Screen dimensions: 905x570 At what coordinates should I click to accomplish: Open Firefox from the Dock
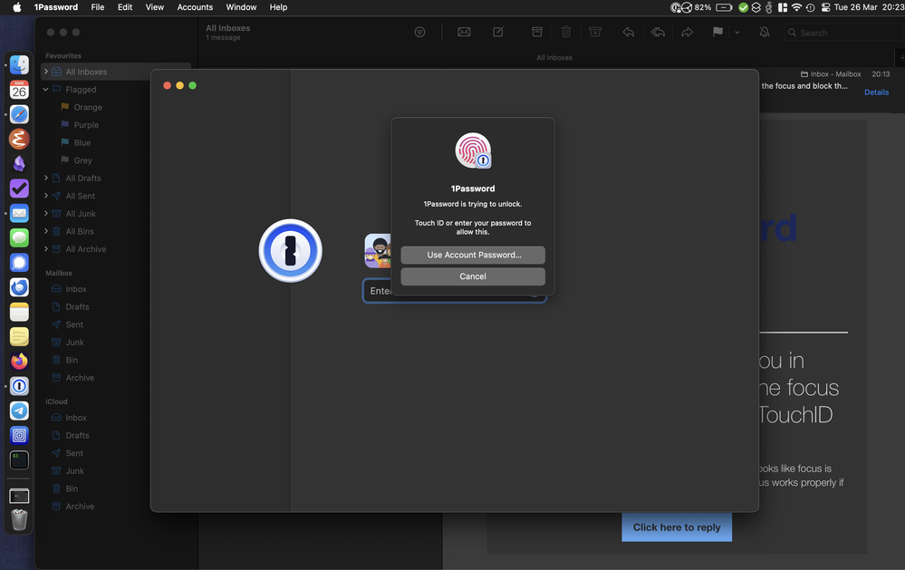pyautogui.click(x=19, y=362)
